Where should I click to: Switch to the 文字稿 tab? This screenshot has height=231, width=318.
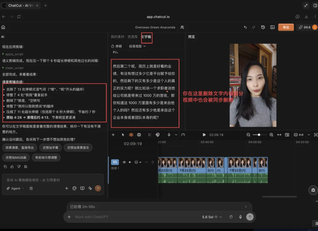point(146,37)
